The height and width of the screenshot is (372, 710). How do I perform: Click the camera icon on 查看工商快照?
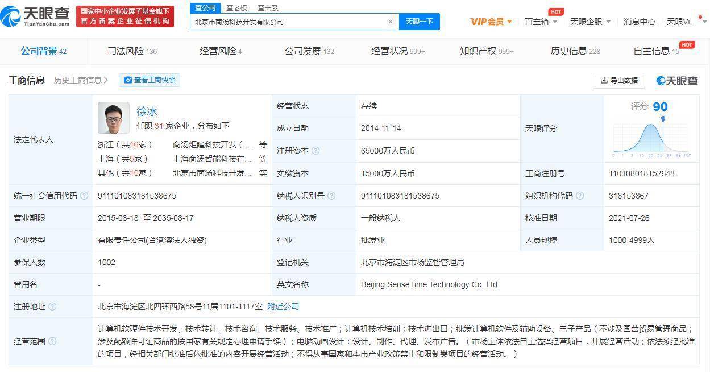pyautogui.click(x=128, y=80)
